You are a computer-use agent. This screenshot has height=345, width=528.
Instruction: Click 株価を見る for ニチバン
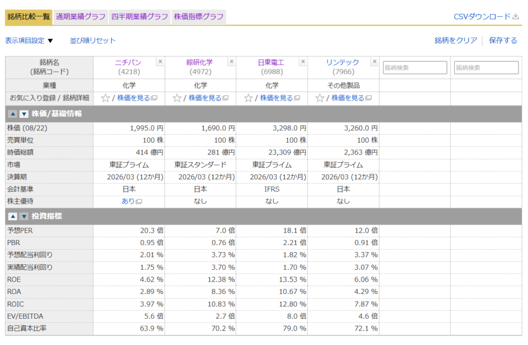click(134, 98)
